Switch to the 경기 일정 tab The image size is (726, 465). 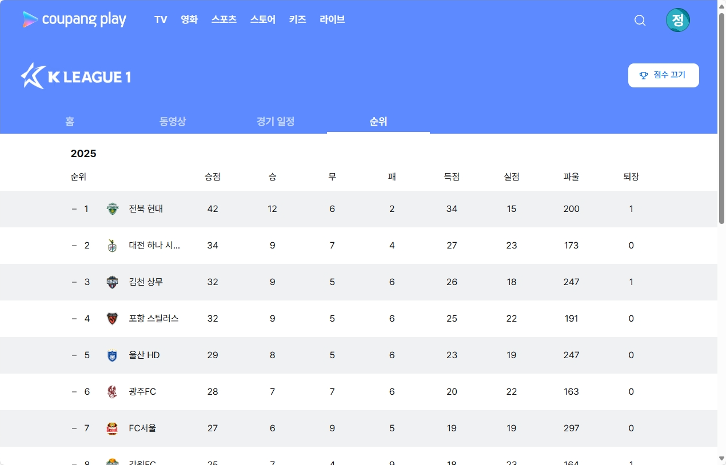276,121
